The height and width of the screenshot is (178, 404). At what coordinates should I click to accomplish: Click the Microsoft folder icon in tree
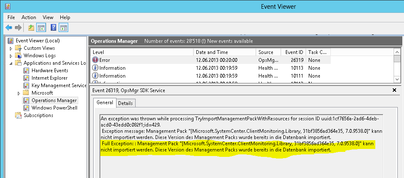(26, 93)
